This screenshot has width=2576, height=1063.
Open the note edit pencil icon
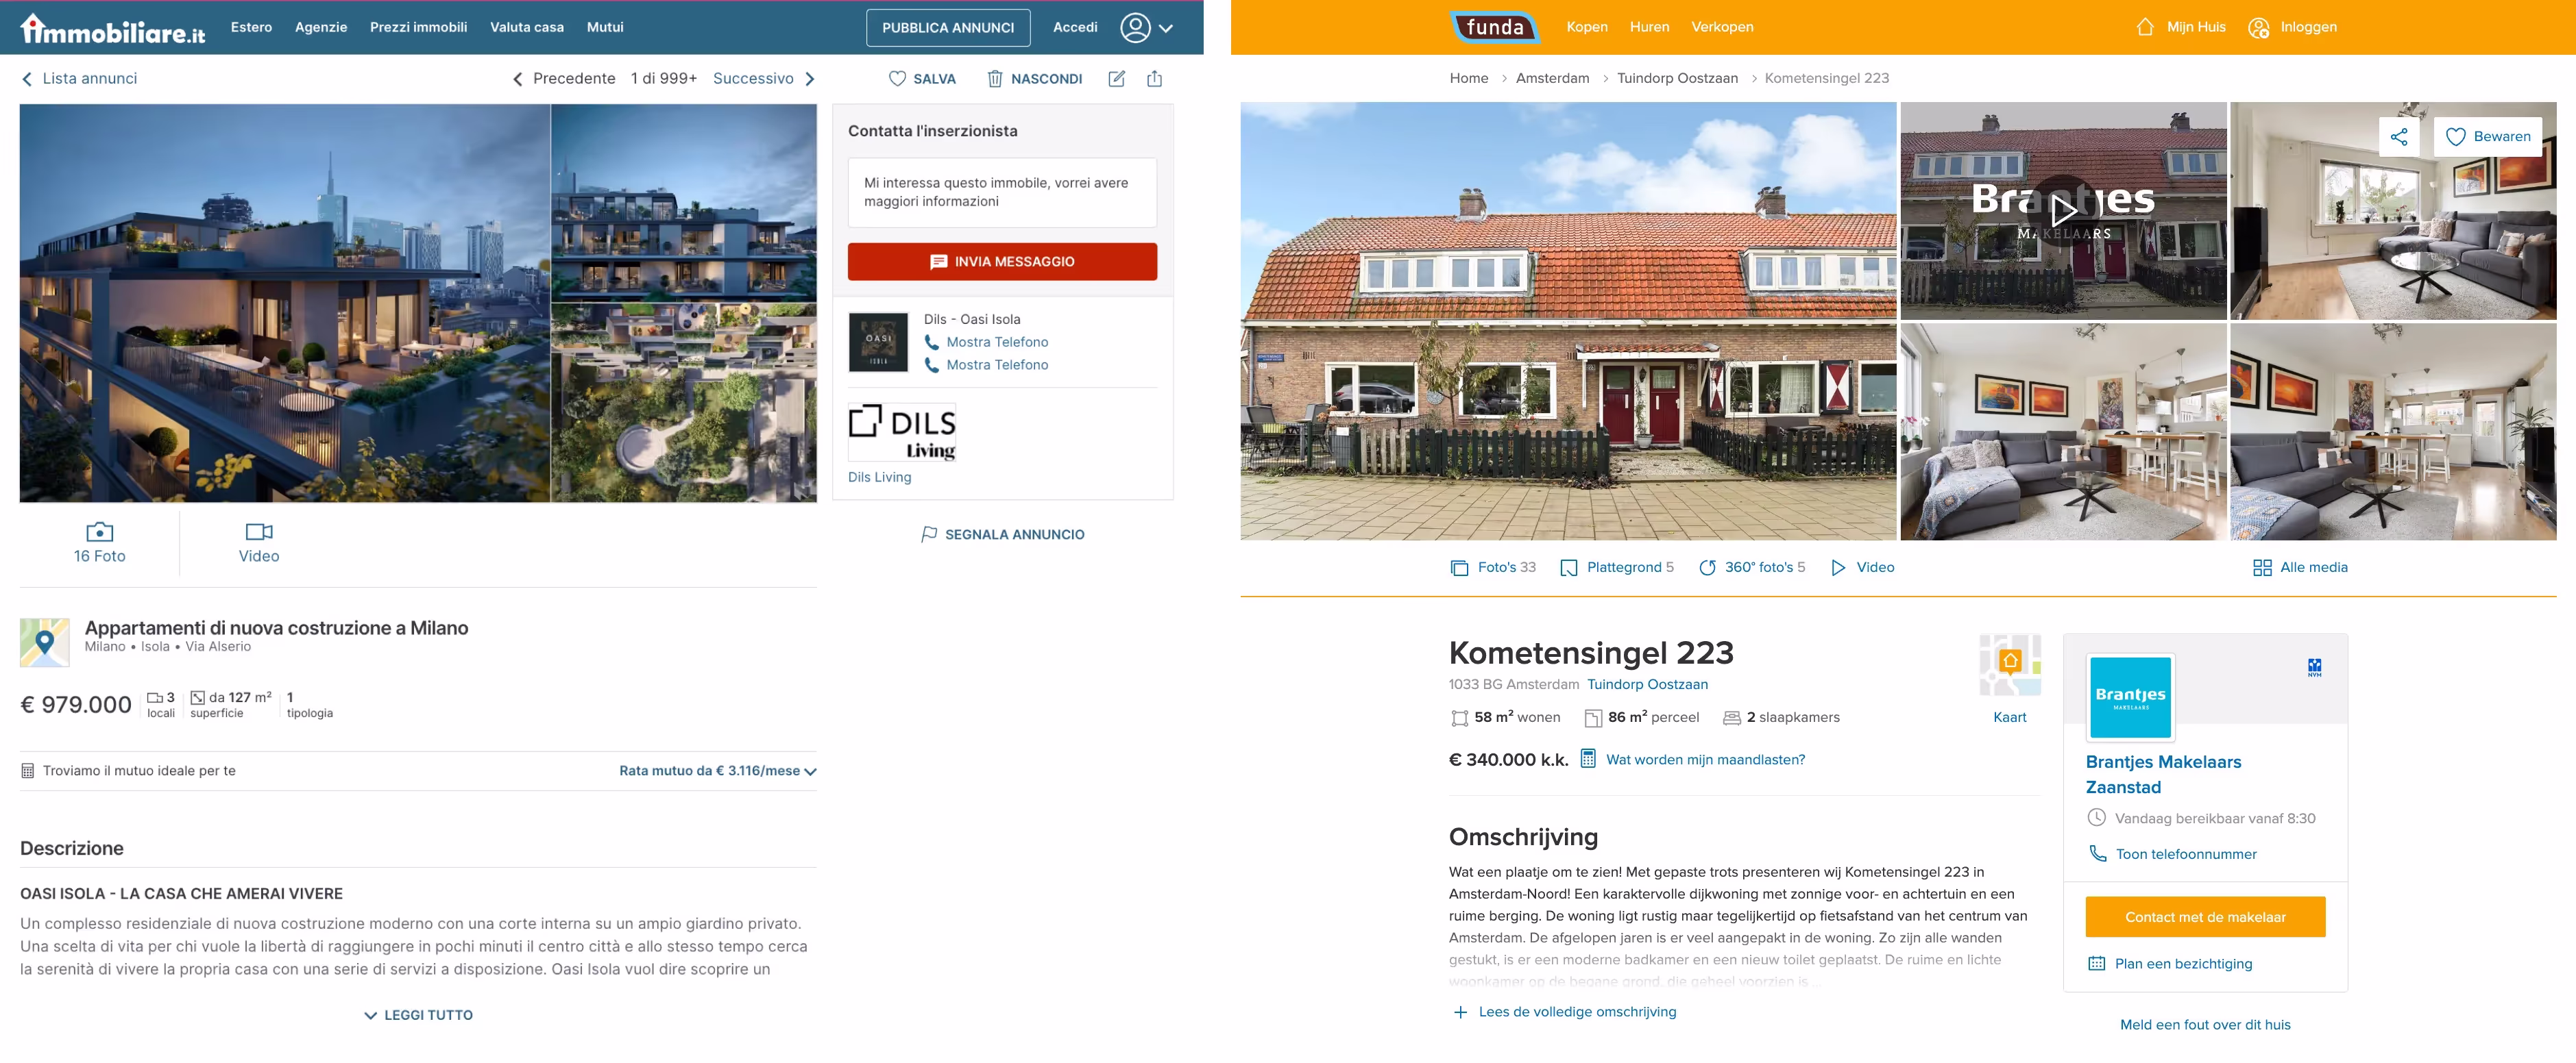[x=1117, y=79]
